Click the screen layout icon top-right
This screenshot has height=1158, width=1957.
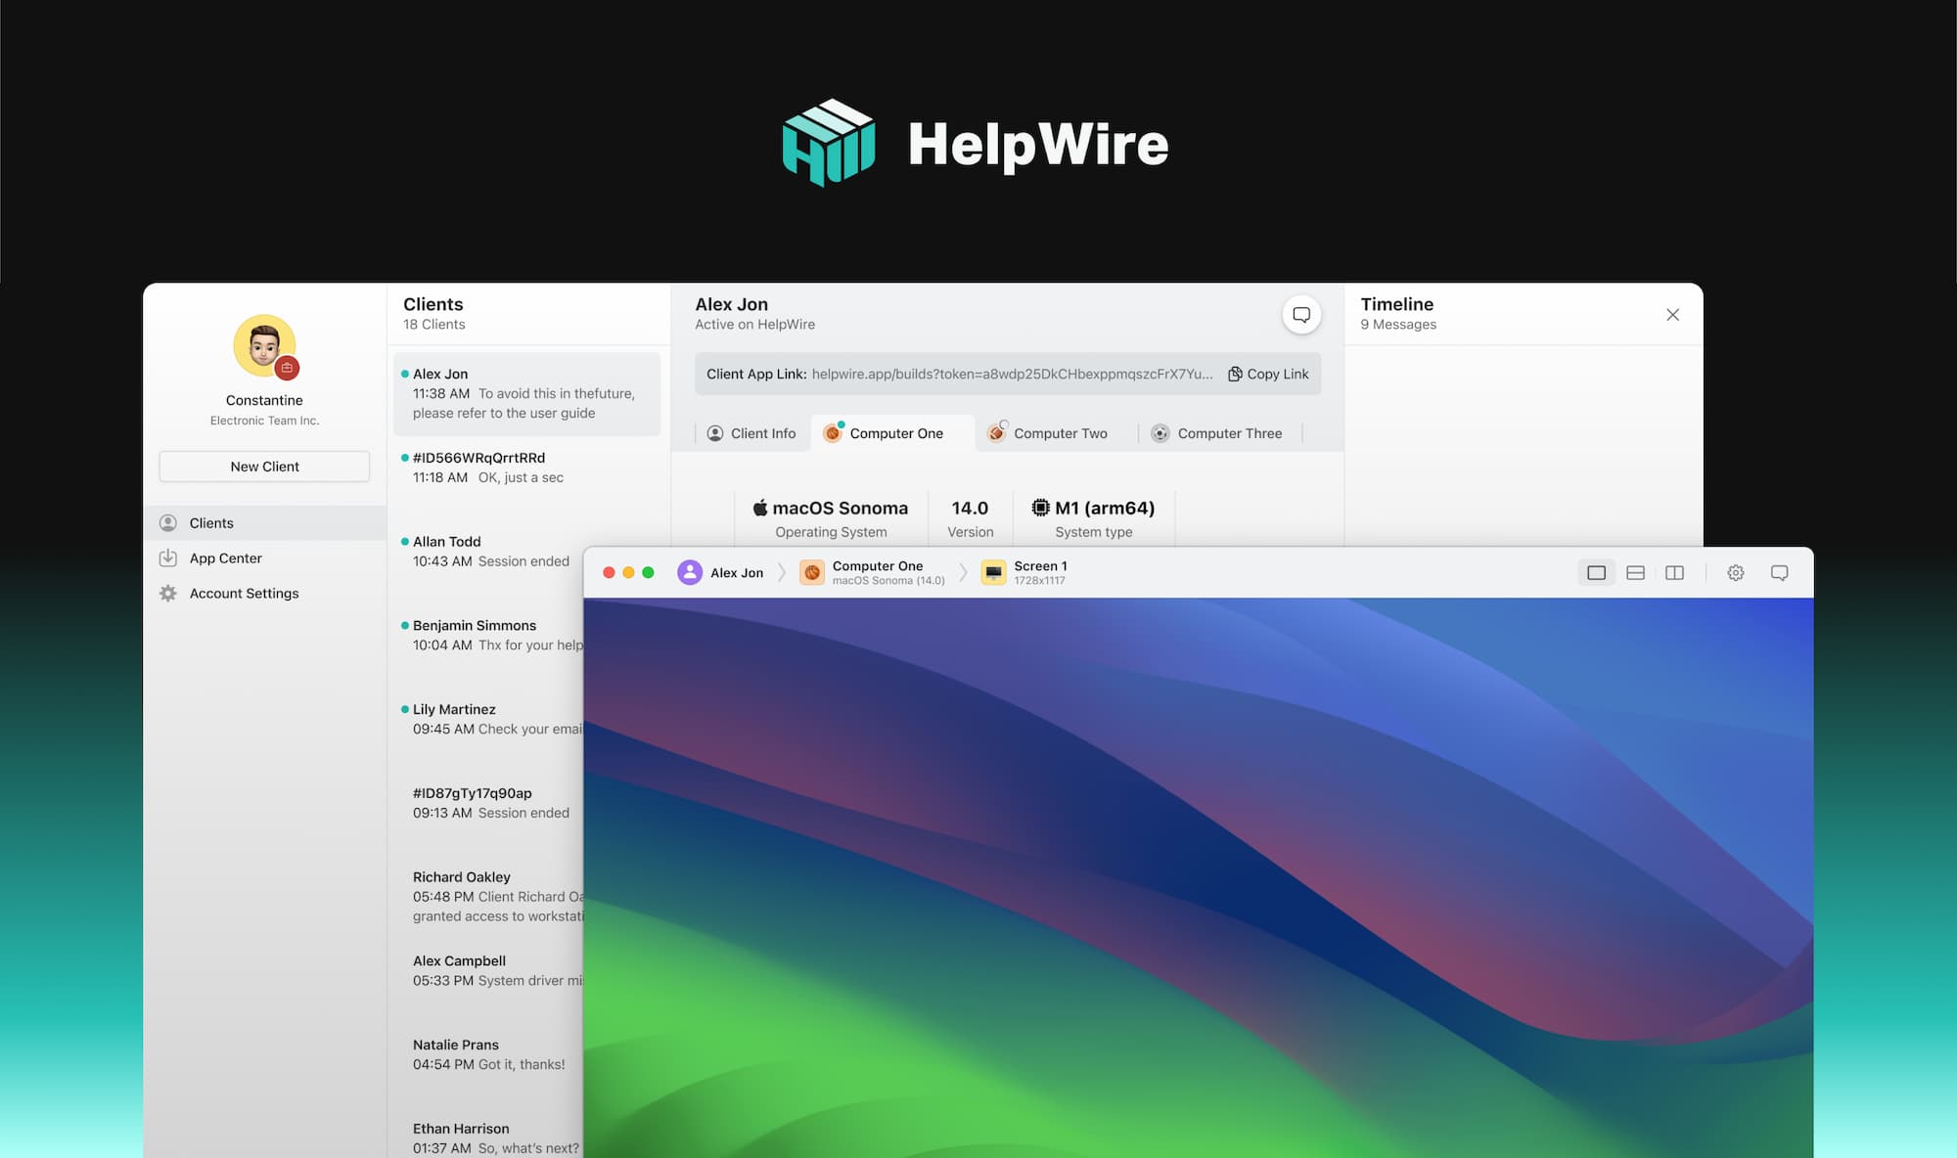click(1597, 571)
